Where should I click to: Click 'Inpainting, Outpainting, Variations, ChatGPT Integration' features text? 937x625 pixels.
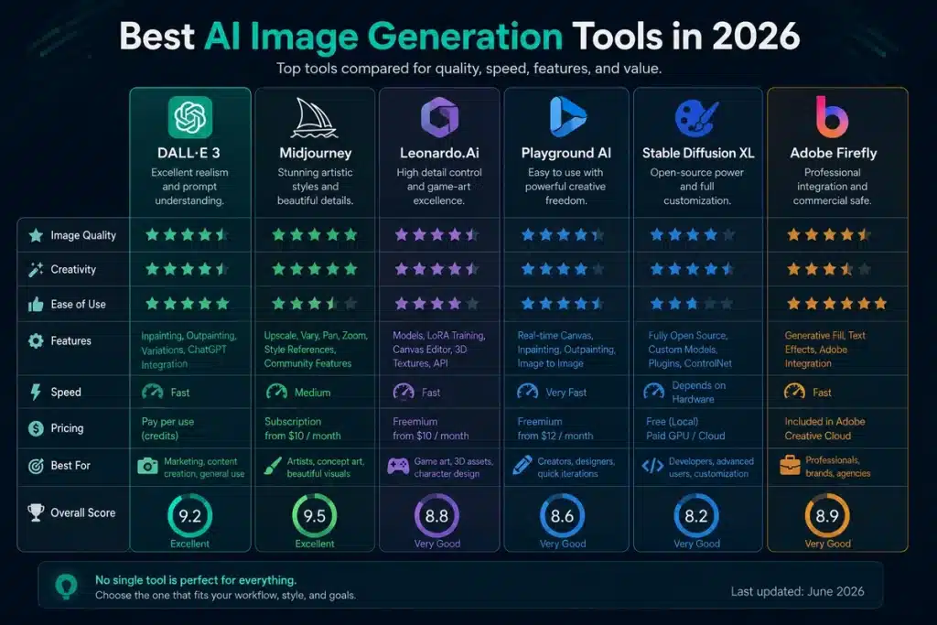coord(188,350)
